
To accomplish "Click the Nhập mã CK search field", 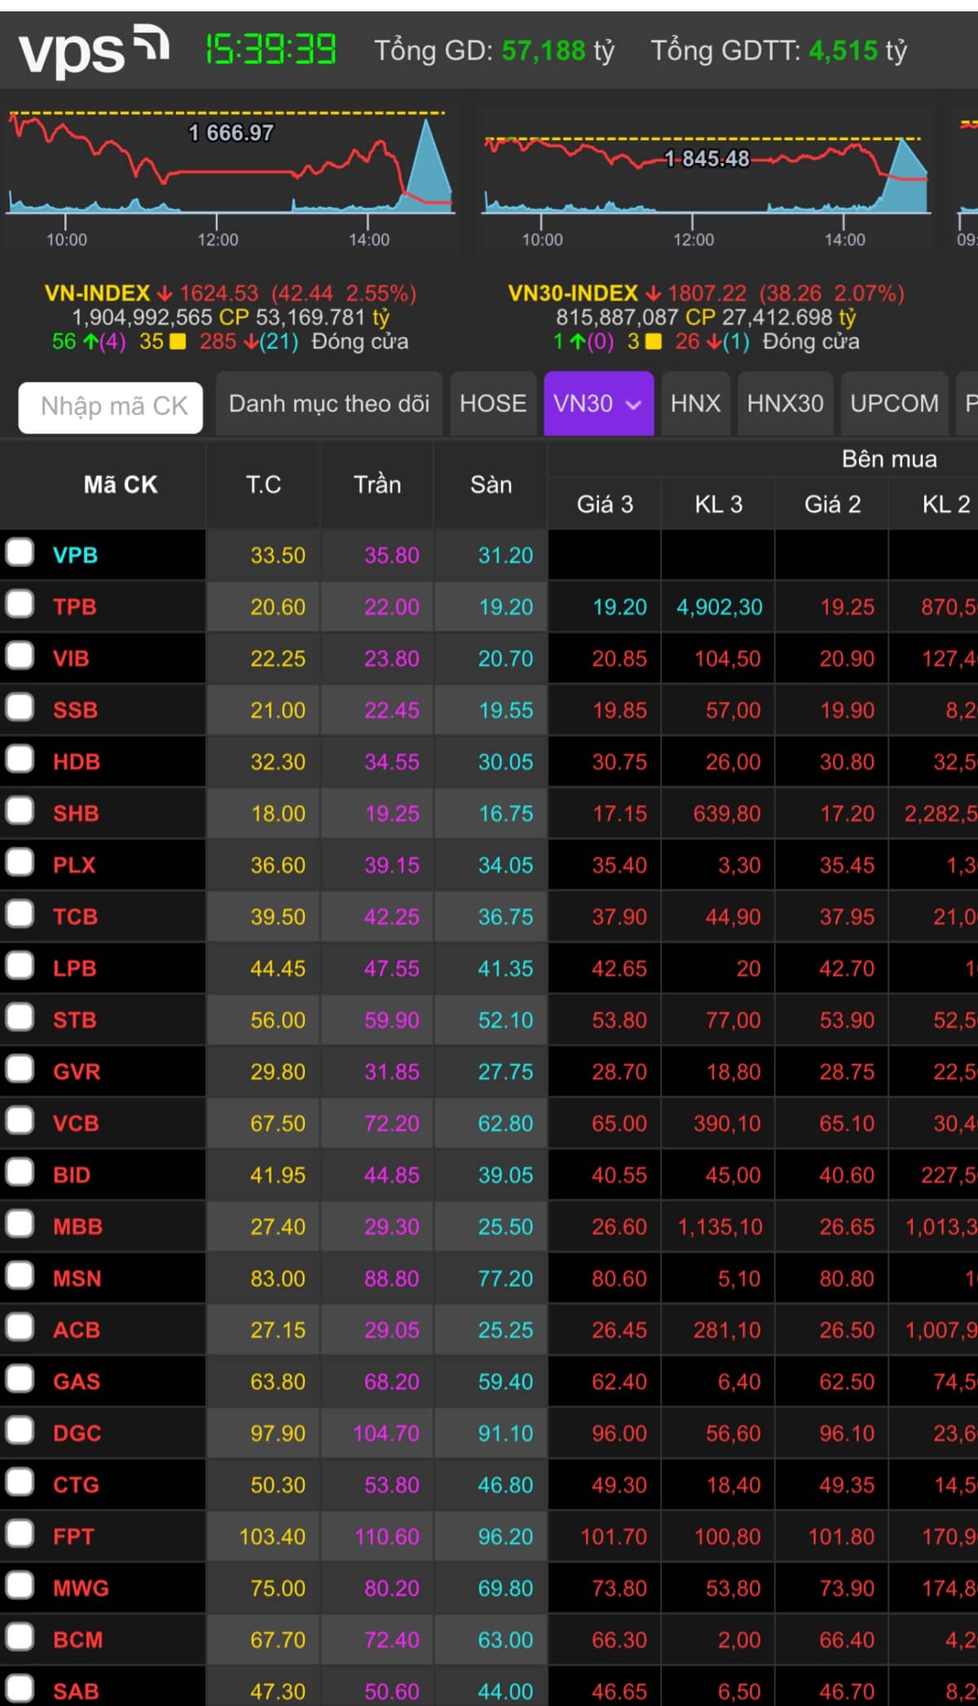I will coord(111,406).
